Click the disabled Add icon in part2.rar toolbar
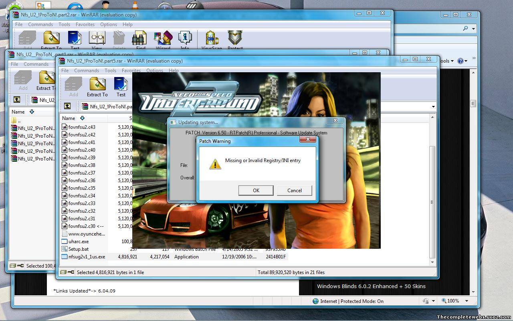 pos(27,40)
